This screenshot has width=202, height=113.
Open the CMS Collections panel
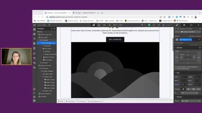(x=34, y=48)
